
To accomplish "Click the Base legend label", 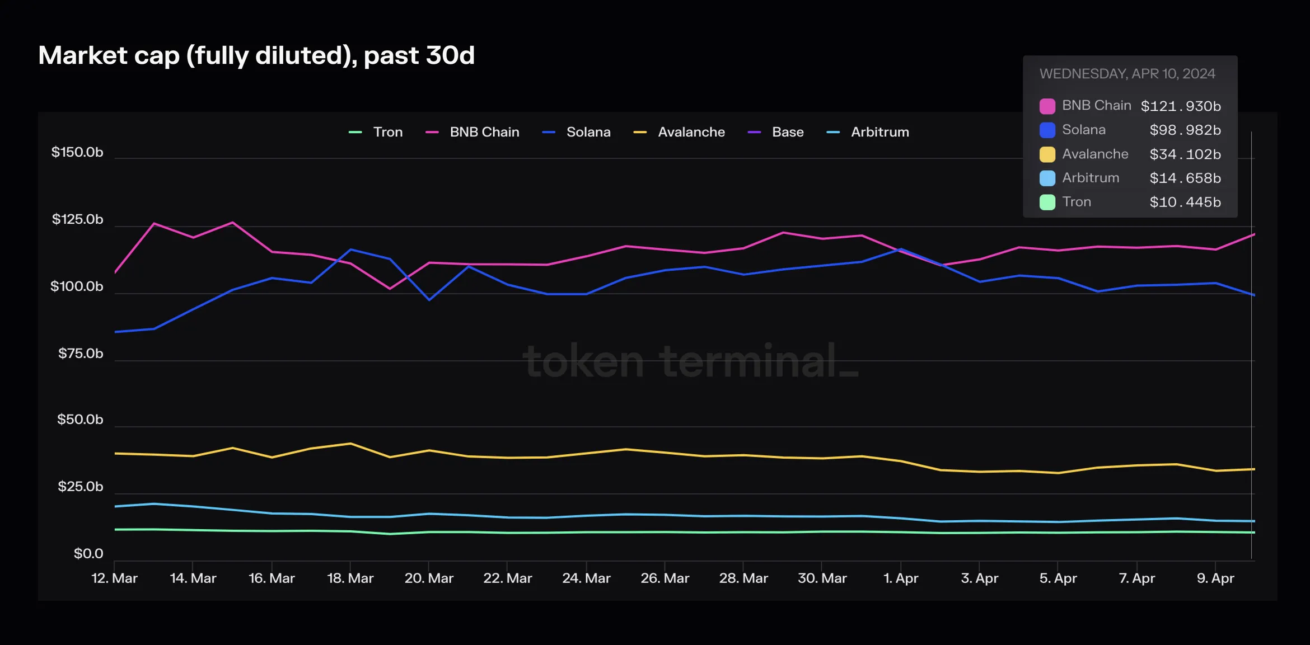I will tap(788, 132).
